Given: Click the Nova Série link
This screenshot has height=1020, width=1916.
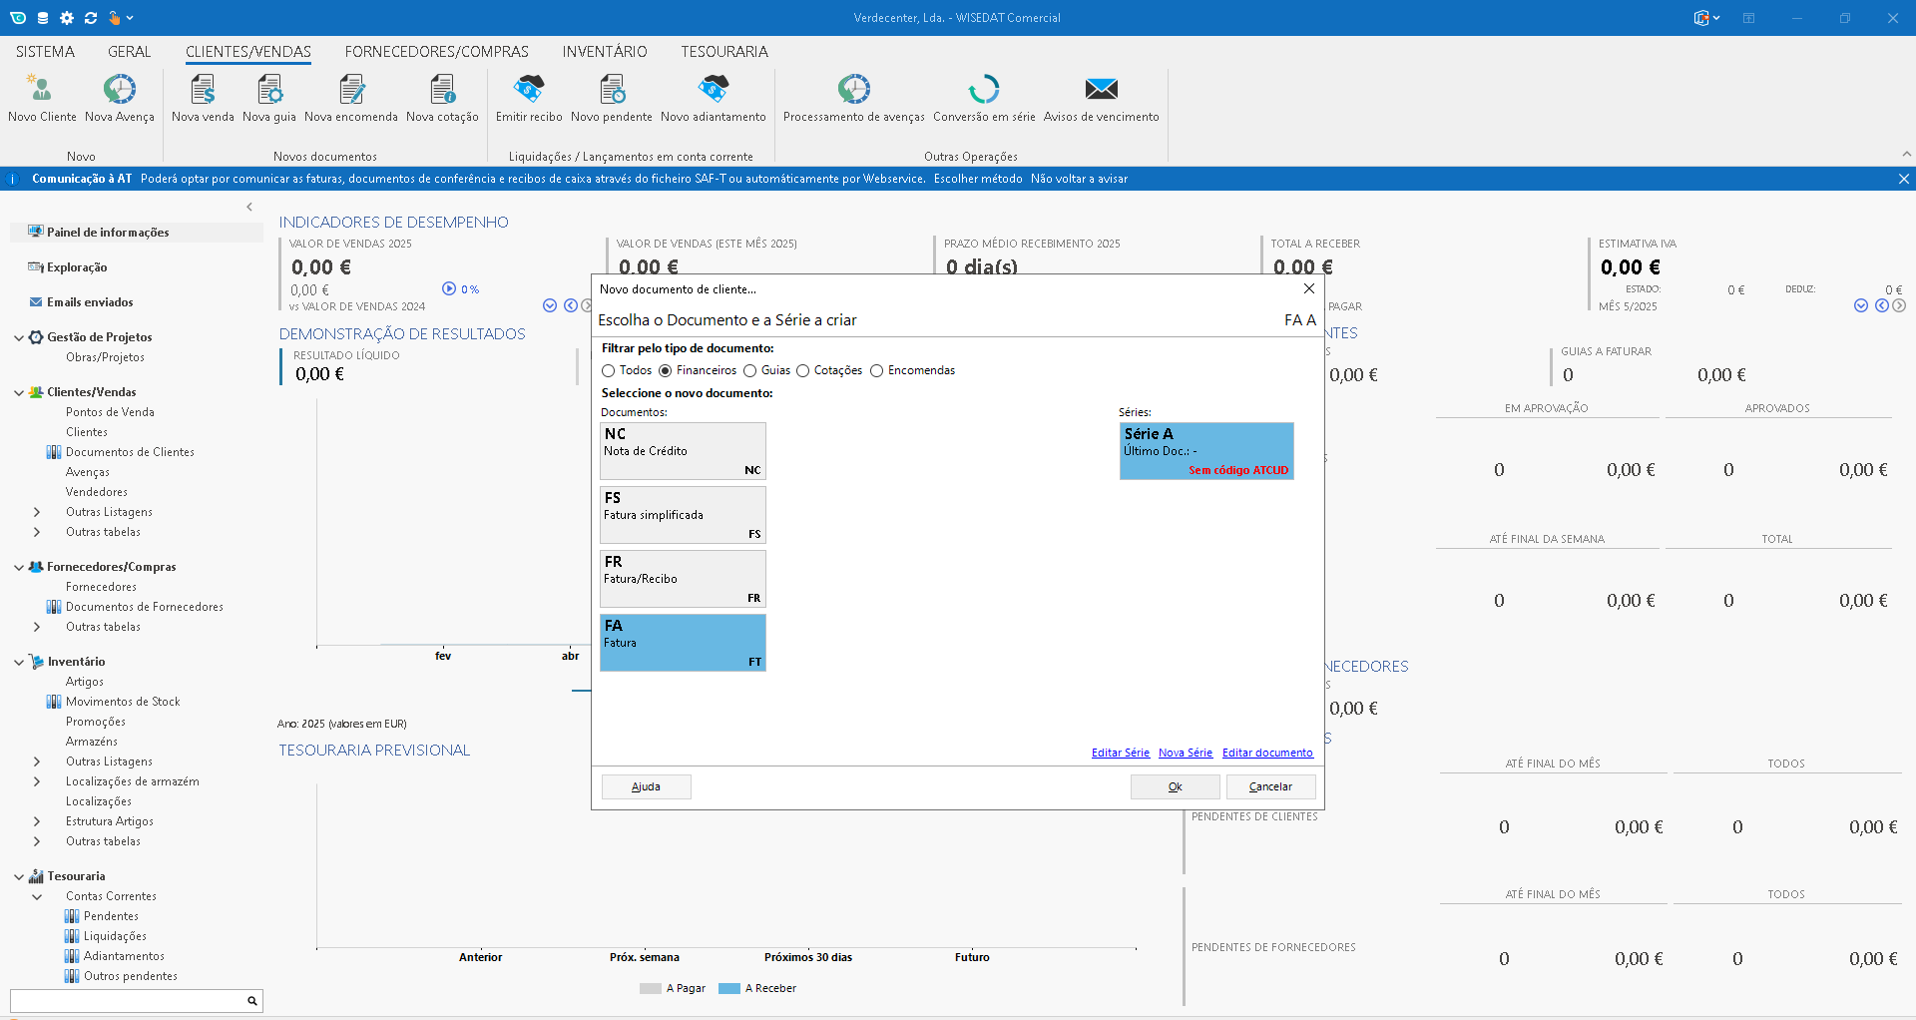Looking at the screenshot, I should coord(1185,754).
